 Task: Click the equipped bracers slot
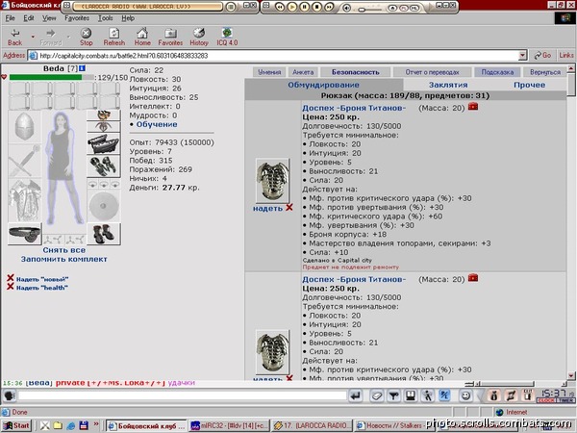point(104,143)
